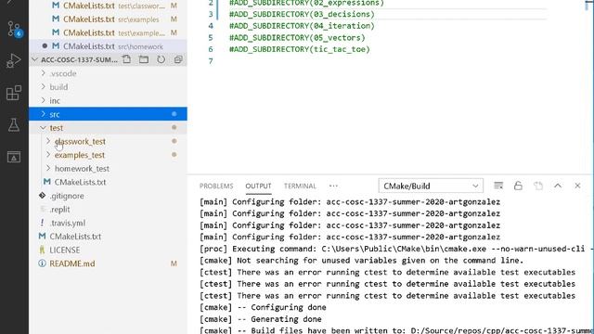Open CMakeLists.txt inside test folder

tap(108, 182)
